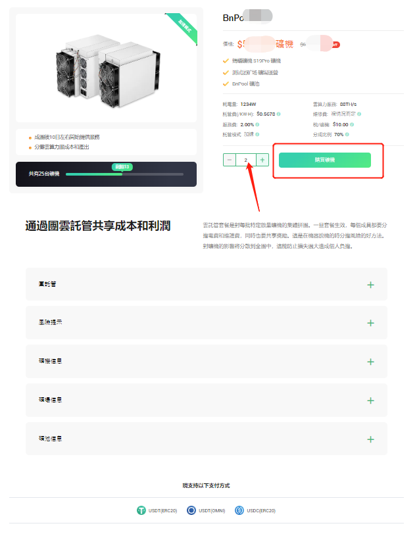Click the info icon beside 維修費 value

click(359, 114)
